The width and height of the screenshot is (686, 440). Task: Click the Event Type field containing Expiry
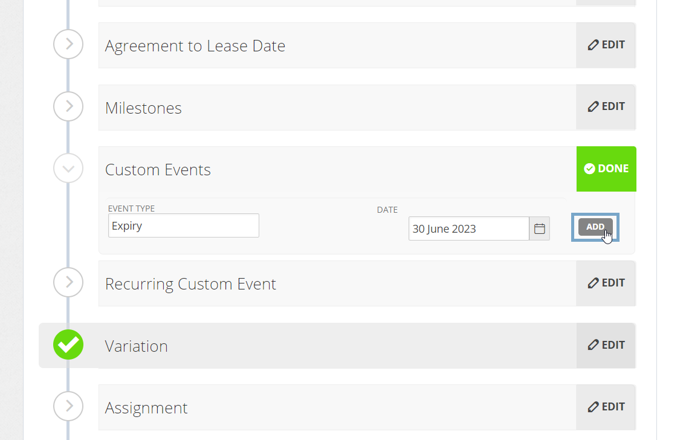(x=184, y=225)
